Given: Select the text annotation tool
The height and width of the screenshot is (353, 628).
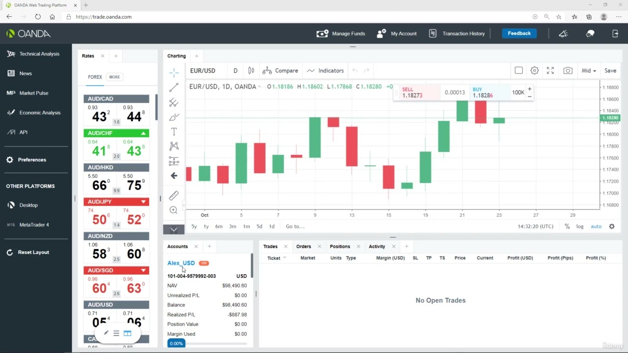Looking at the screenshot, I should 174,131.
